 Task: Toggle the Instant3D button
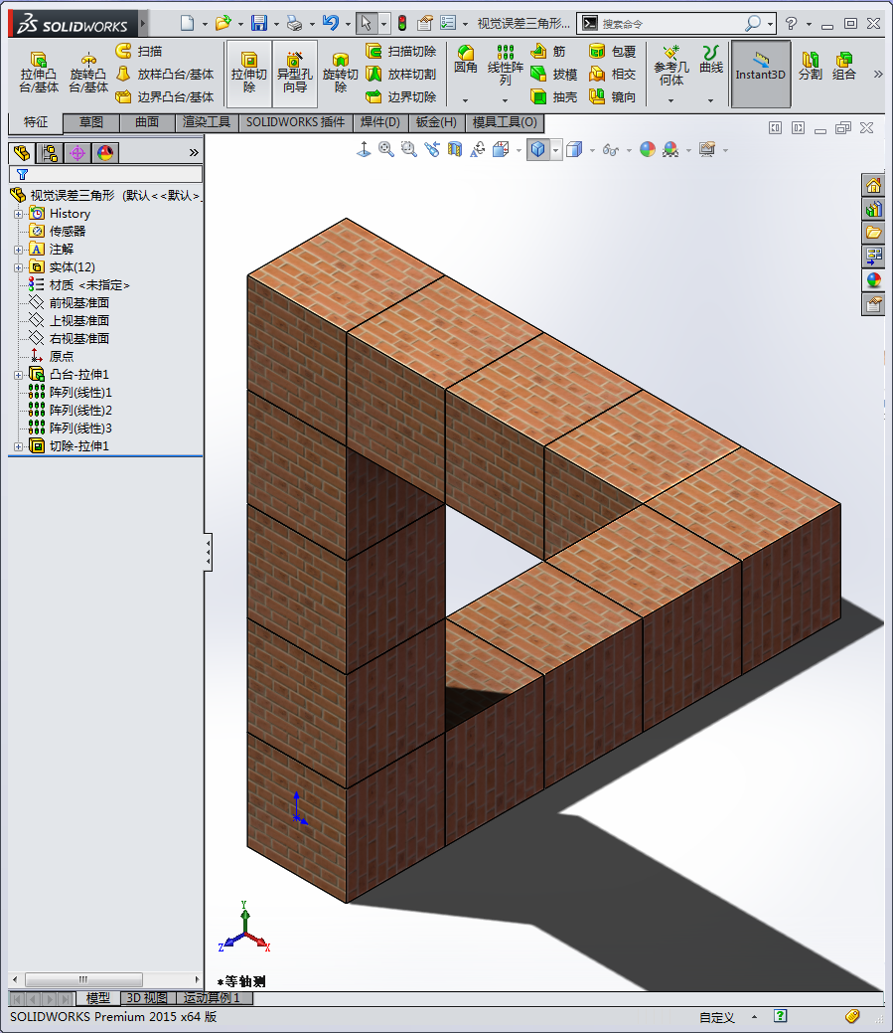(760, 74)
